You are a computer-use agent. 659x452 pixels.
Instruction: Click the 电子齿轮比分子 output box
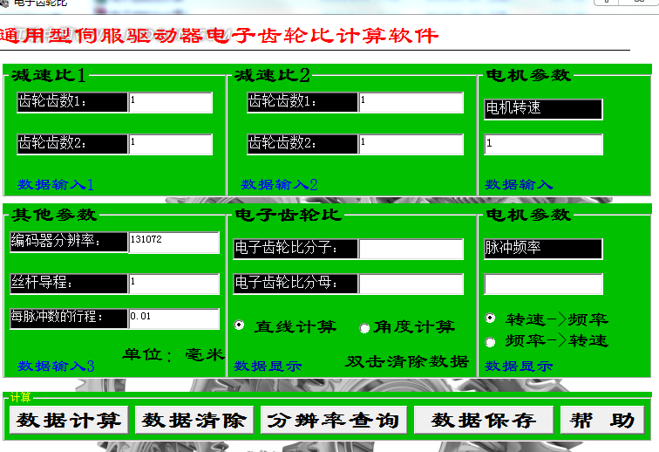point(411,249)
